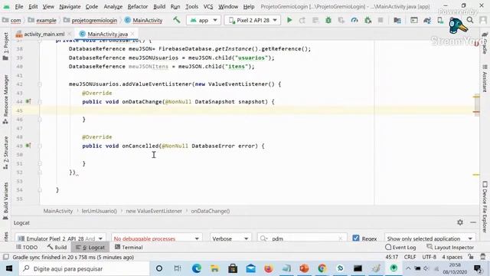Switch to the activity_main.xml tab
Screen dimensions: 490x276
[44, 34]
